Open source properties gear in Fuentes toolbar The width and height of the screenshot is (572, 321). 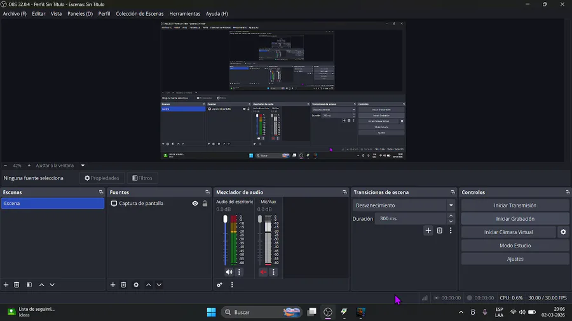point(136,285)
